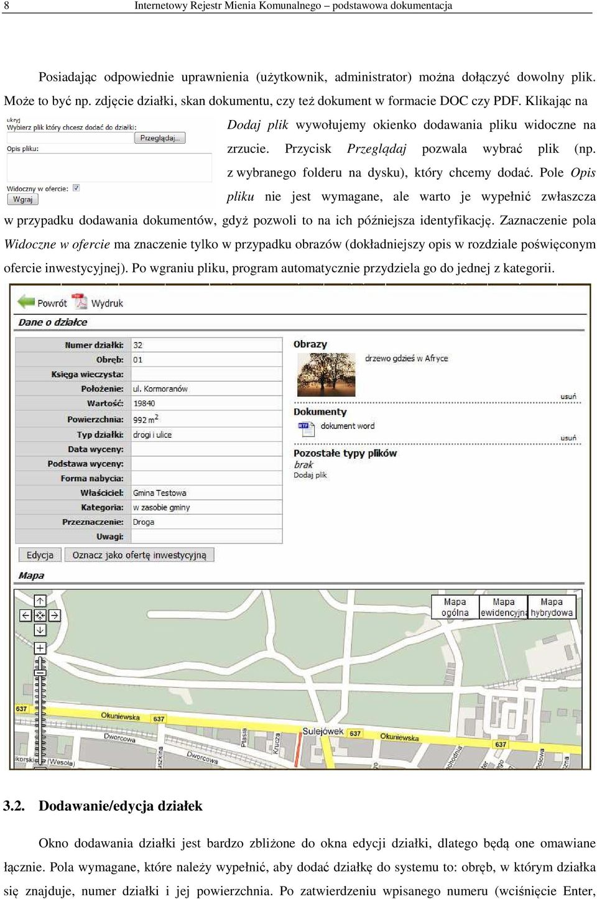Click Oznacz jako ofertę inwestycyjną button
597x899 pixels.
click(139, 555)
